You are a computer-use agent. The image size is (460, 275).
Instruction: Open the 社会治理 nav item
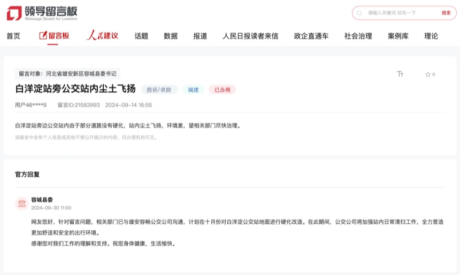(358, 36)
